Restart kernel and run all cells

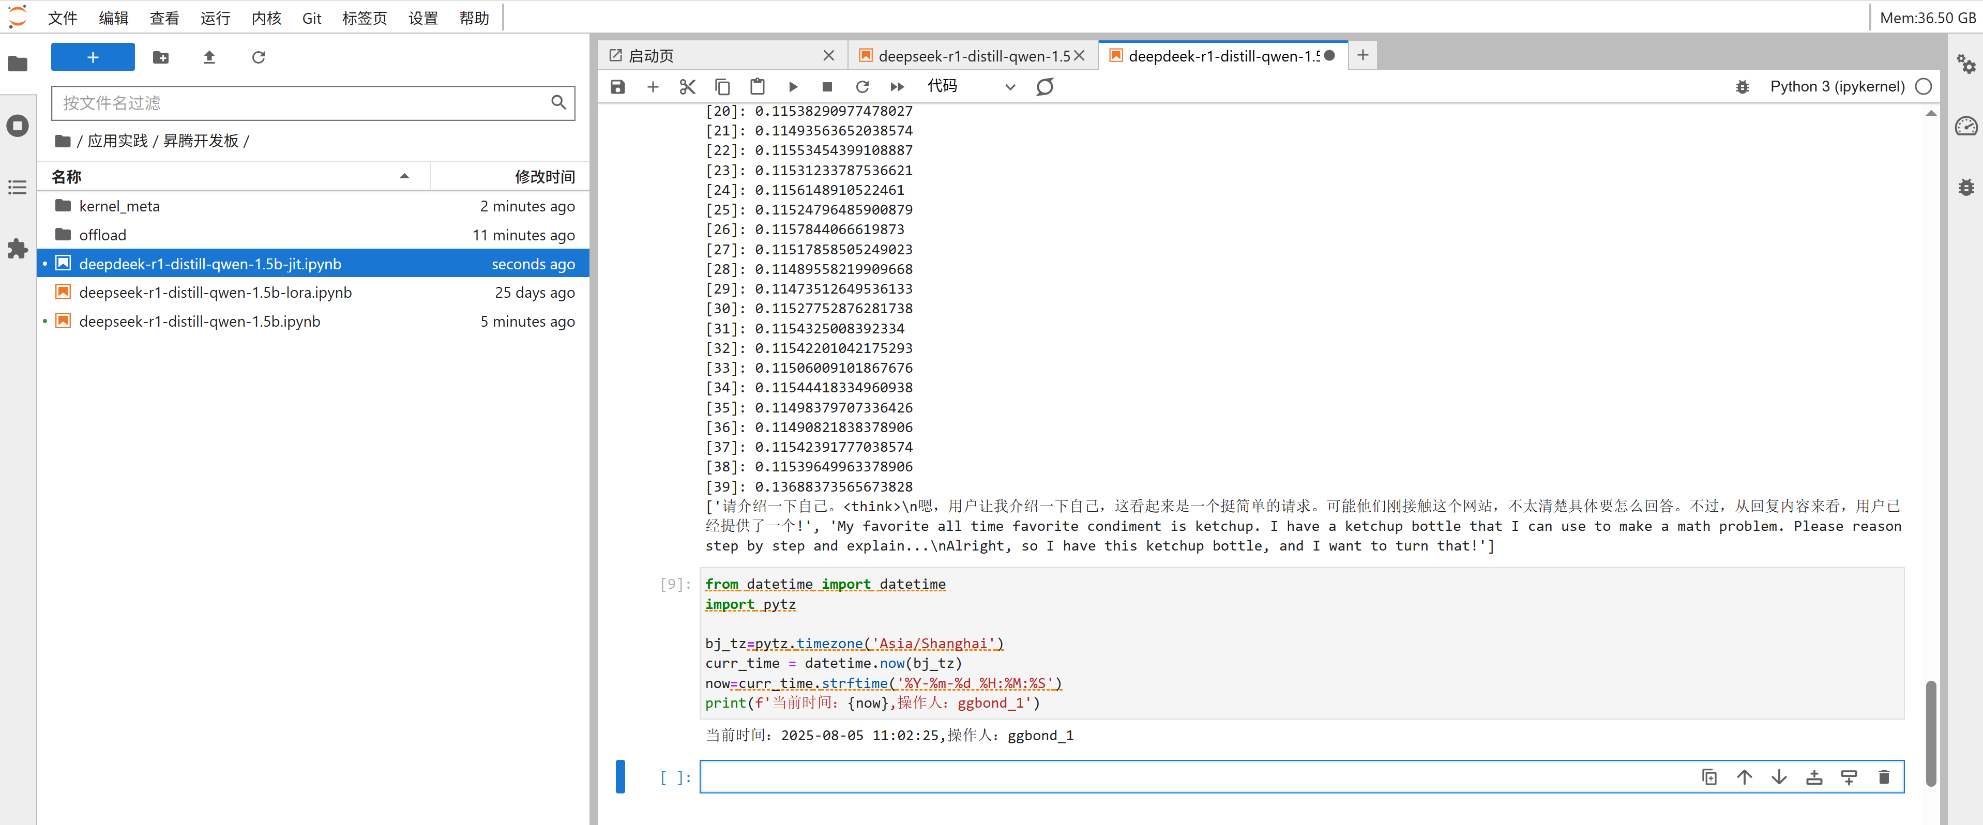[897, 87]
